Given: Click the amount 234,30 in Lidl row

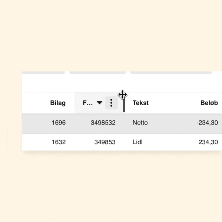Looking at the screenshot, I should (208, 142).
